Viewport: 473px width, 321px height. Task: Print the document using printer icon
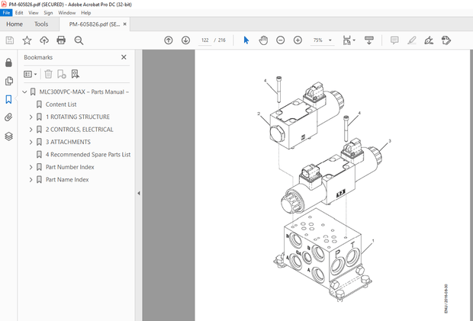point(61,40)
